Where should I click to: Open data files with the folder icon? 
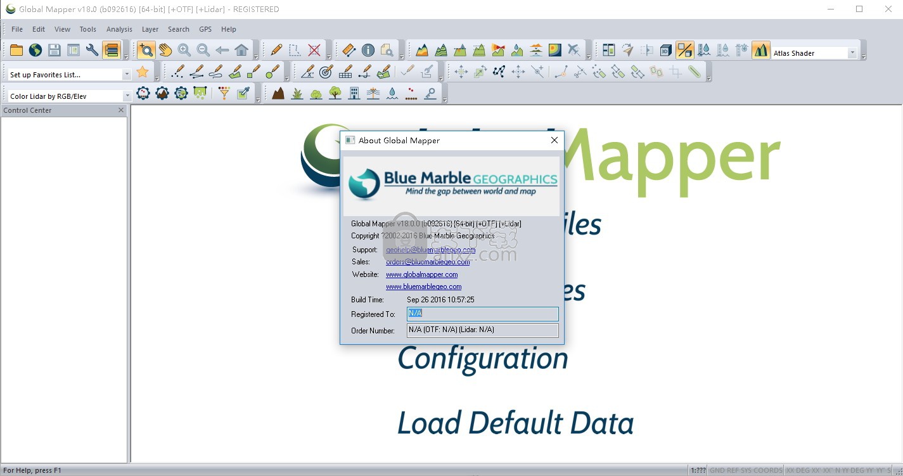tap(16, 50)
